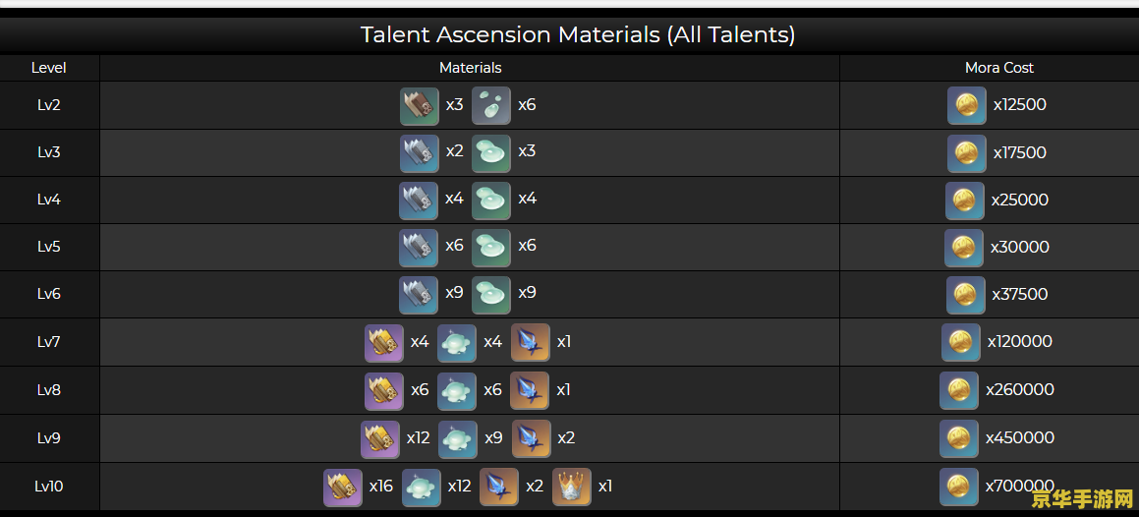The height and width of the screenshot is (517, 1139).
Task: Select the Crown of Insight icon in Lv10 row
Action: (x=572, y=487)
